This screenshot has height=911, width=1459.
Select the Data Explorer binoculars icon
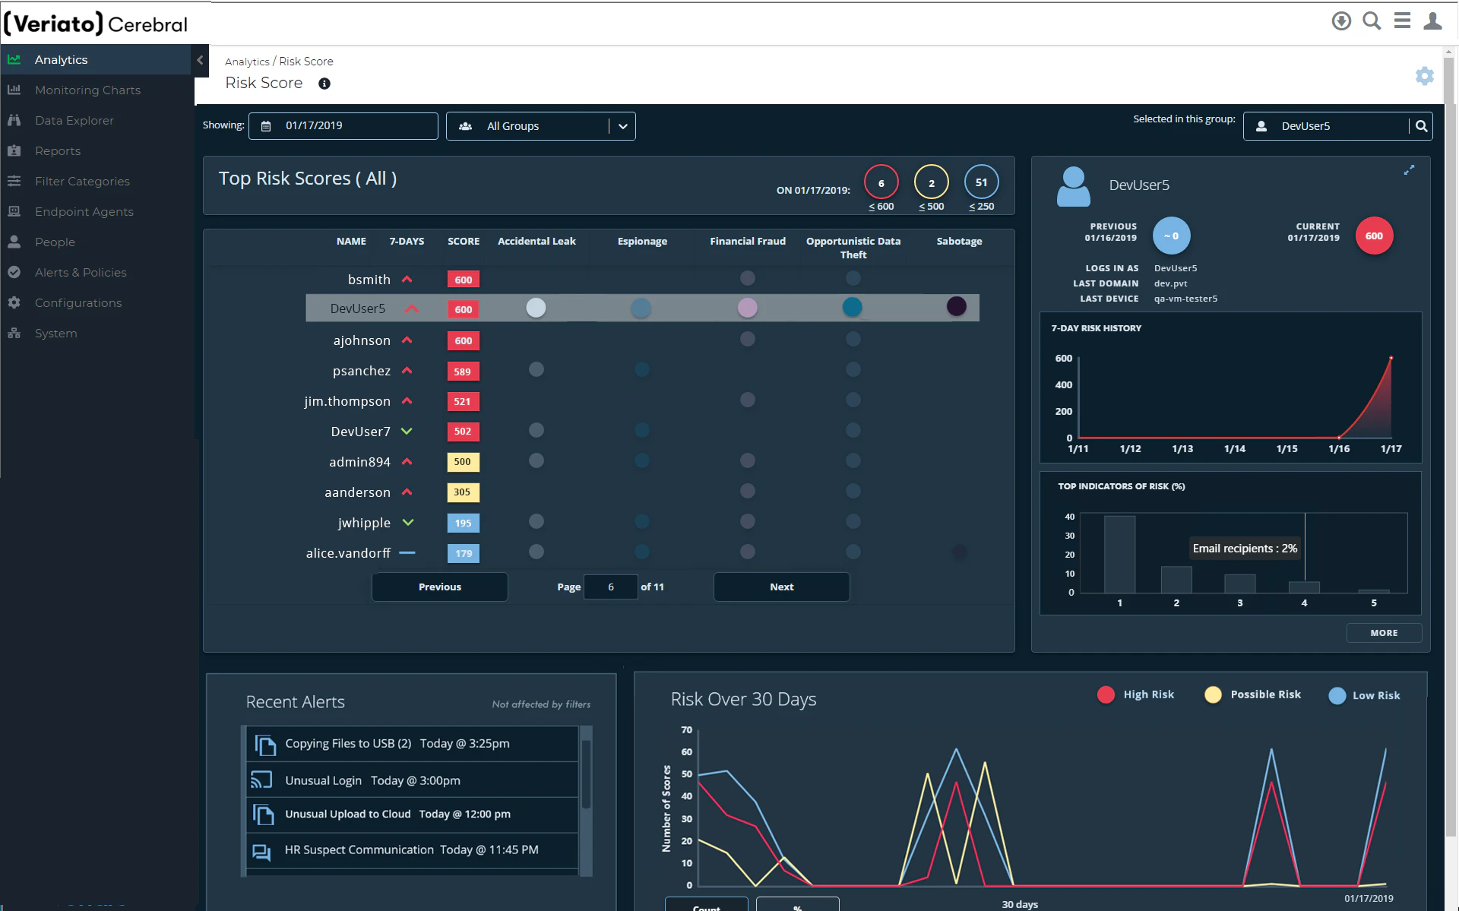(x=15, y=120)
